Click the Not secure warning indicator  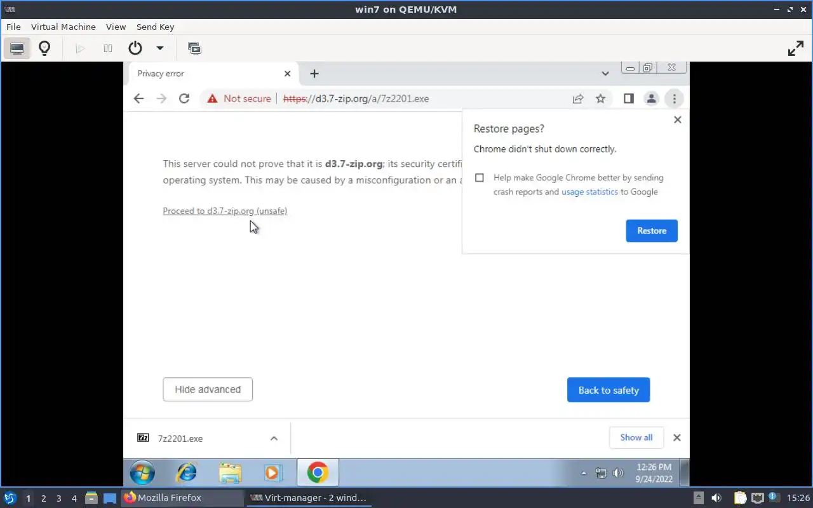click(239, 98)
